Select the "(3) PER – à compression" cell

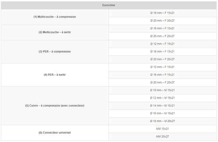click(55, 51)
